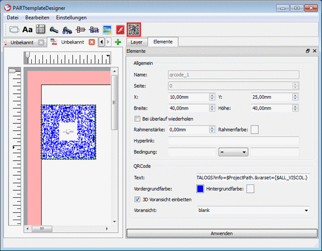Insert a table element from the toolbar
This screenshot has height=251, width=322.
41,29
